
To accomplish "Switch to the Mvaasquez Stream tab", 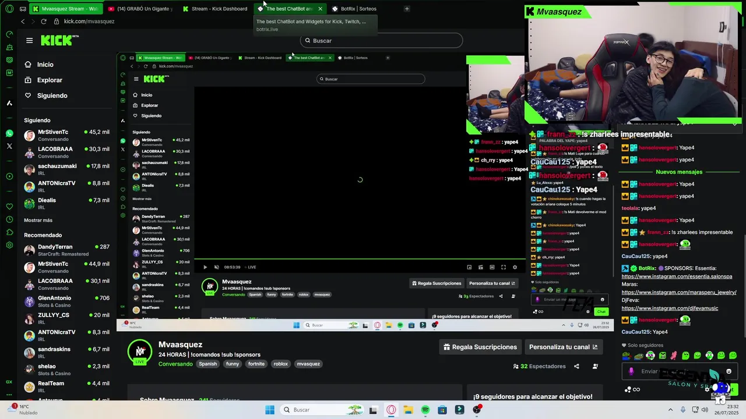I will click(66, 9).
